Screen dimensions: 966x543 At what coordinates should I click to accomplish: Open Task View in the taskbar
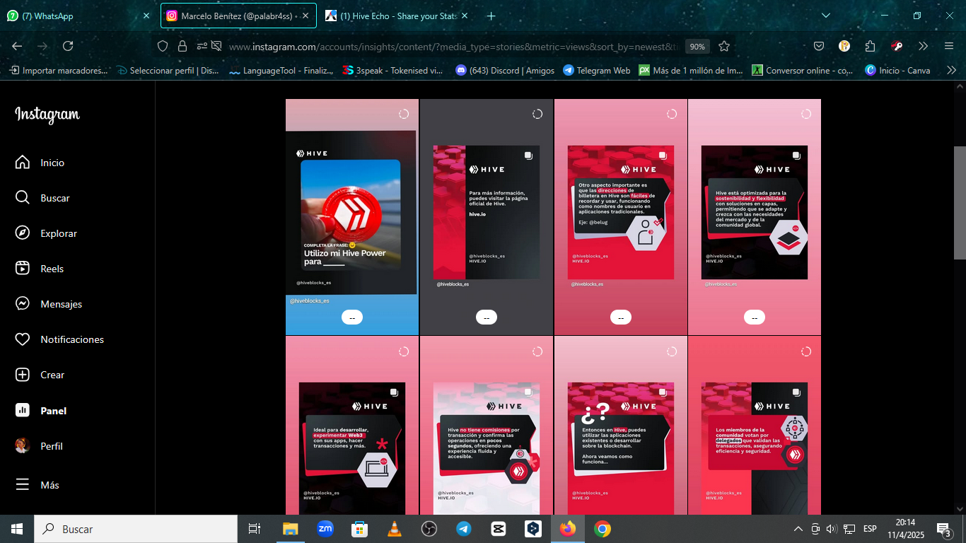tap(255, 529)
